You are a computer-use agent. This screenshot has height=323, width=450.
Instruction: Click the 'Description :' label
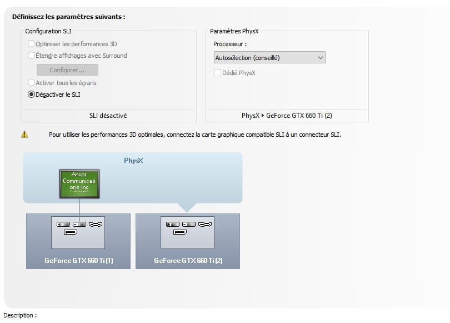pos(20,315)
